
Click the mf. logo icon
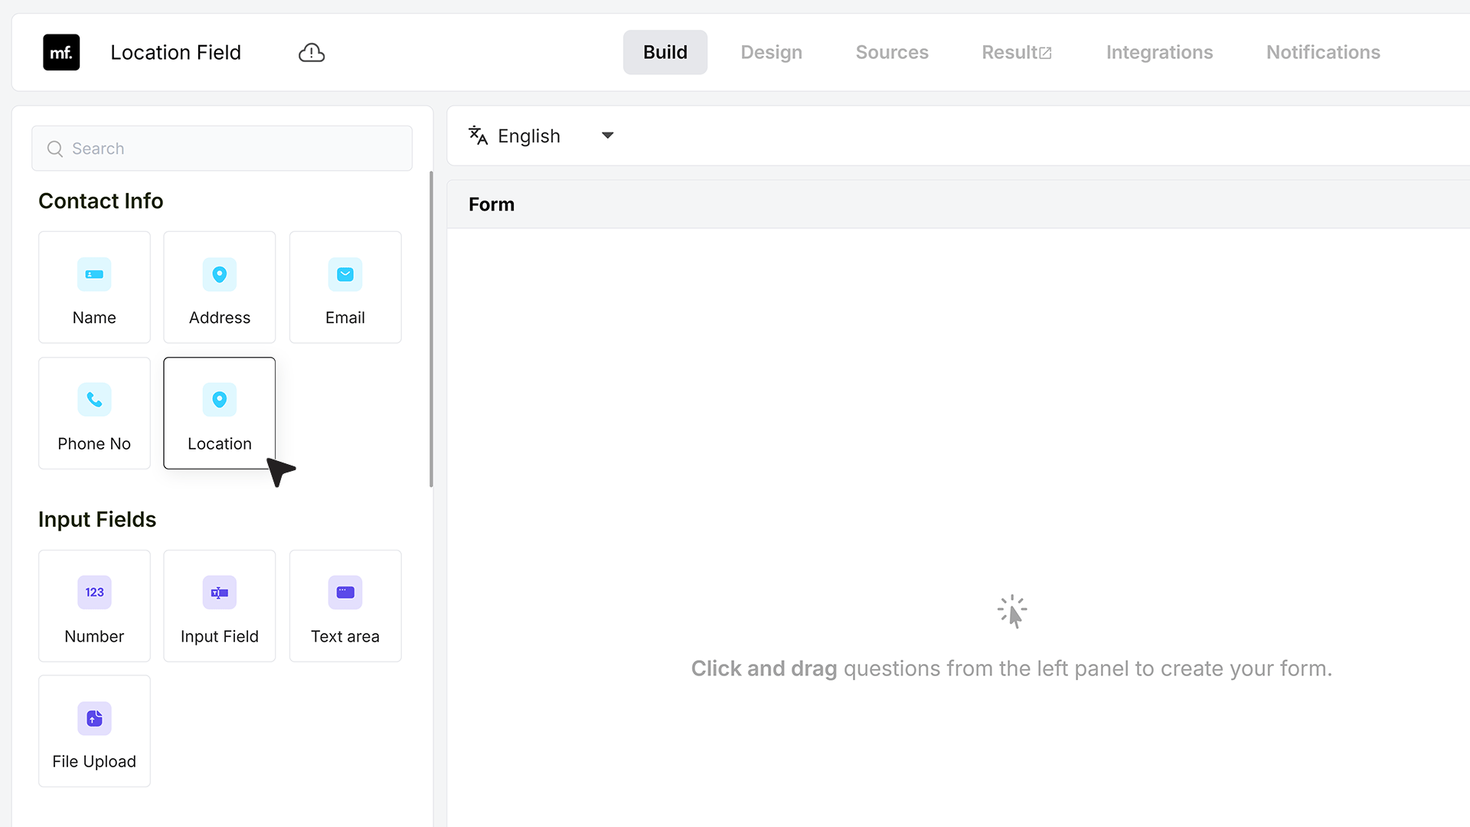click(61, 52)
